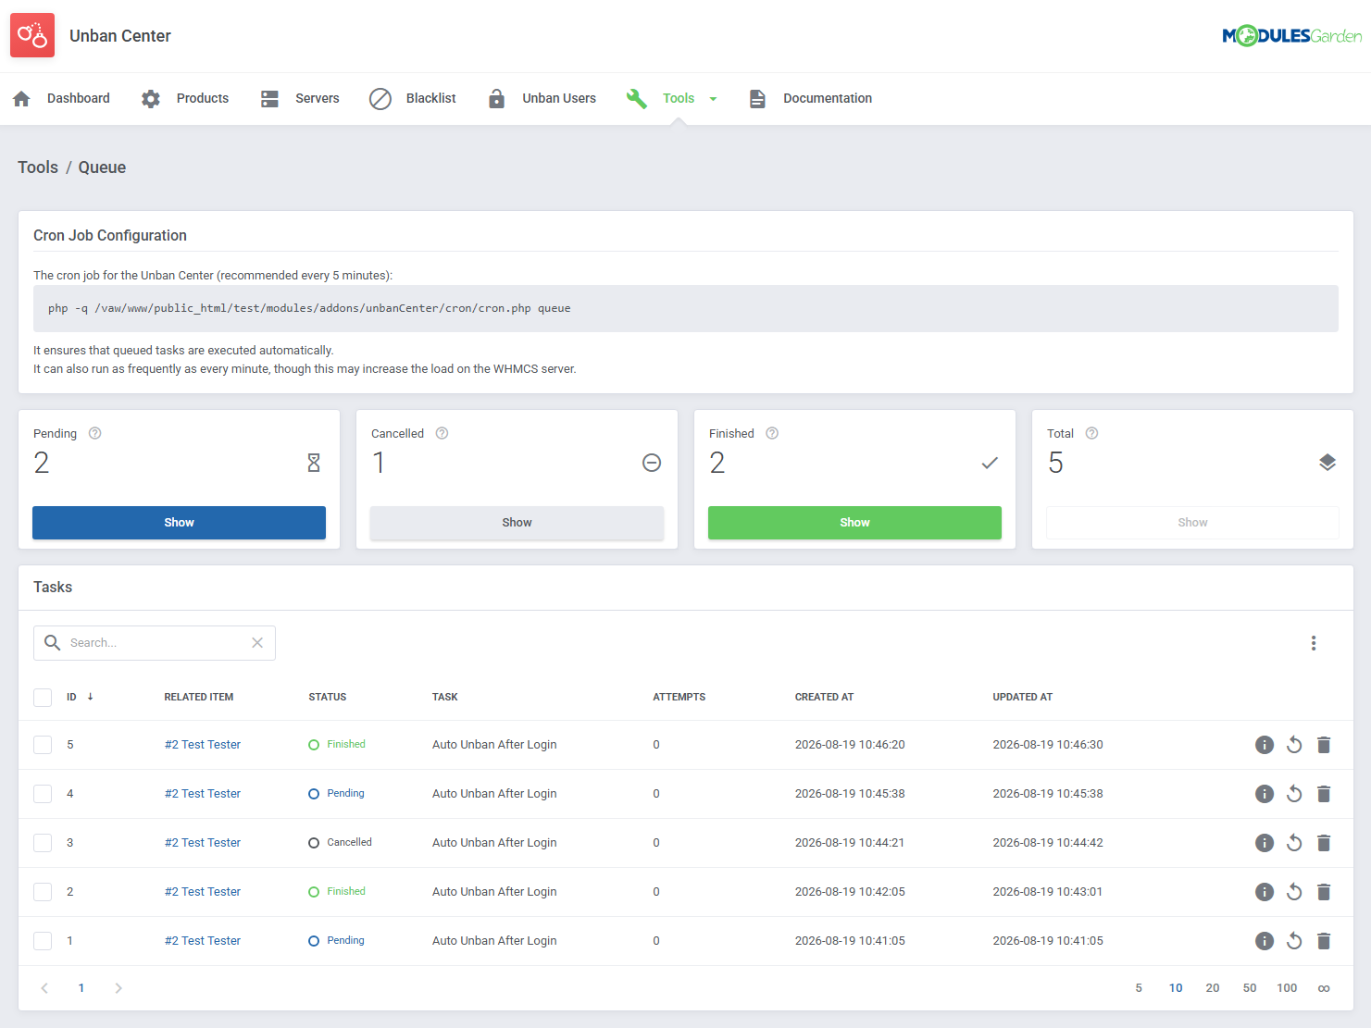Sort tasks by ID column arrow
The image size is (1371, 1028).
pos(90,697)
